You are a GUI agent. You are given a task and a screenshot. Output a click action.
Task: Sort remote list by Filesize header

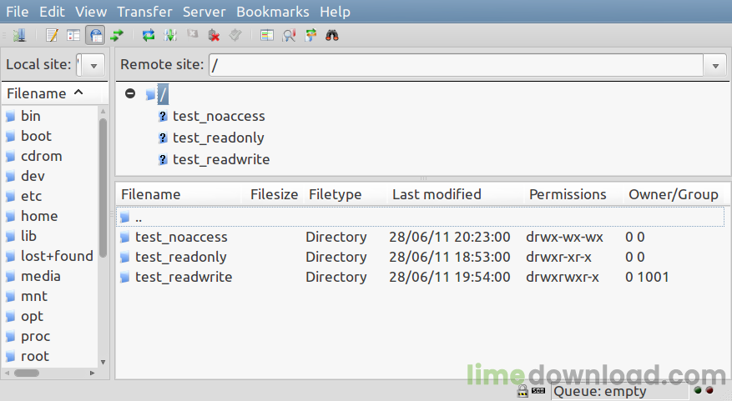274,194
